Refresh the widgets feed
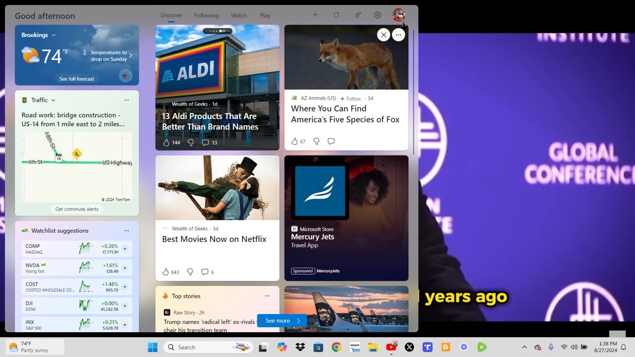Image resolution: width=635 pixels, height=357 pixels. click(336, 15)
